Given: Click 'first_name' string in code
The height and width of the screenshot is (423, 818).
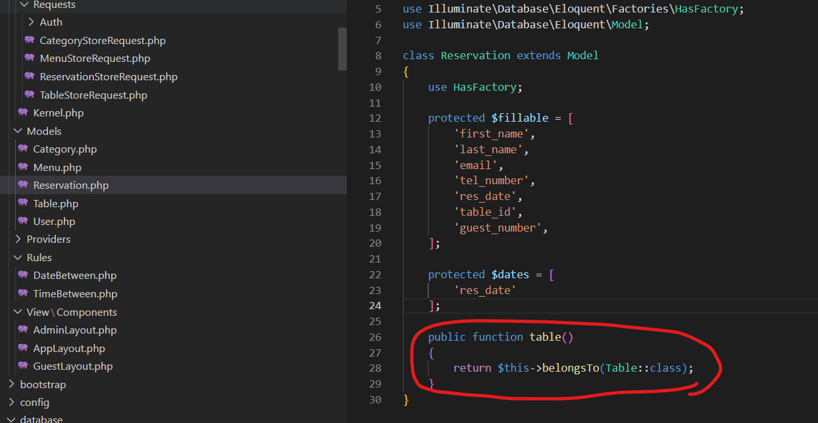Looking at the screenshot, I should 491,134.
